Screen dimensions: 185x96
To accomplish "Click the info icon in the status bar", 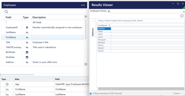I will (91, 94).
